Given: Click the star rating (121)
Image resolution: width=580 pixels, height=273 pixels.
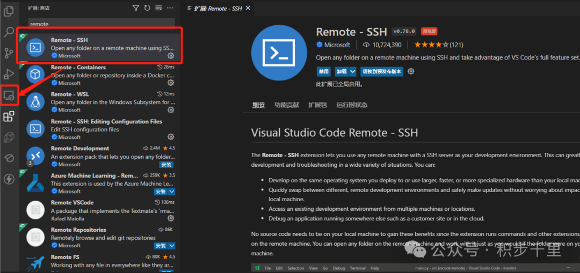Looking at the screenshot, I should point(439,45).
